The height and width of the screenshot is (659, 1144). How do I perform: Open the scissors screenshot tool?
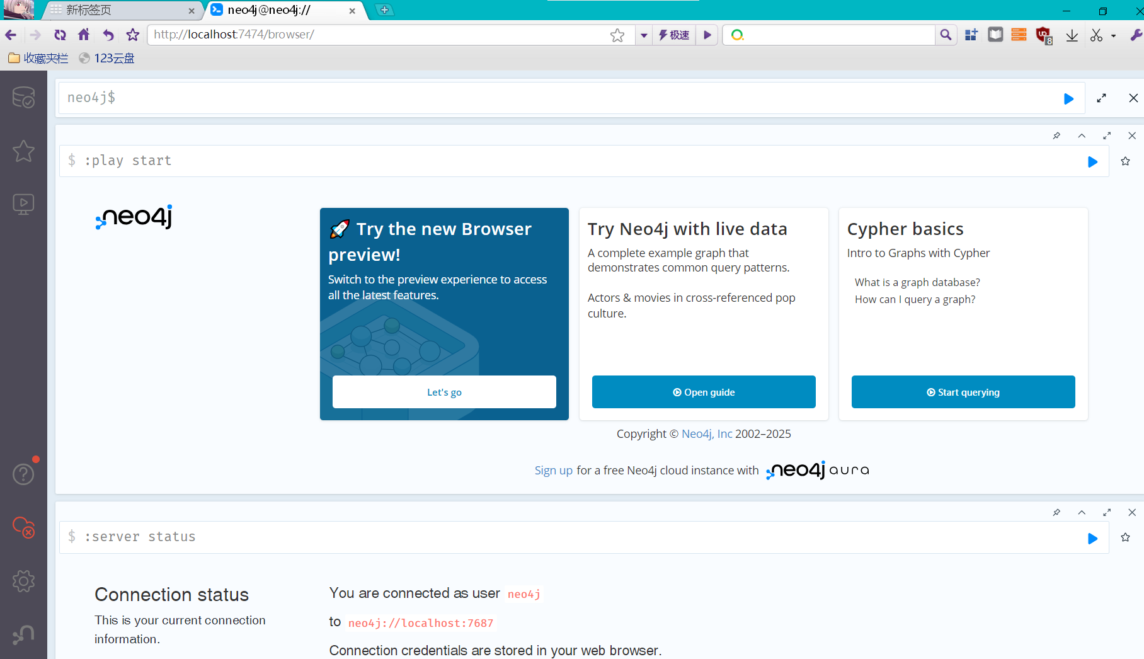[x=1096, y=35]
